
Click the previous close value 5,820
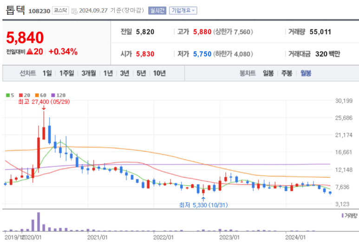pyautogui.click(x=145, y=32)
